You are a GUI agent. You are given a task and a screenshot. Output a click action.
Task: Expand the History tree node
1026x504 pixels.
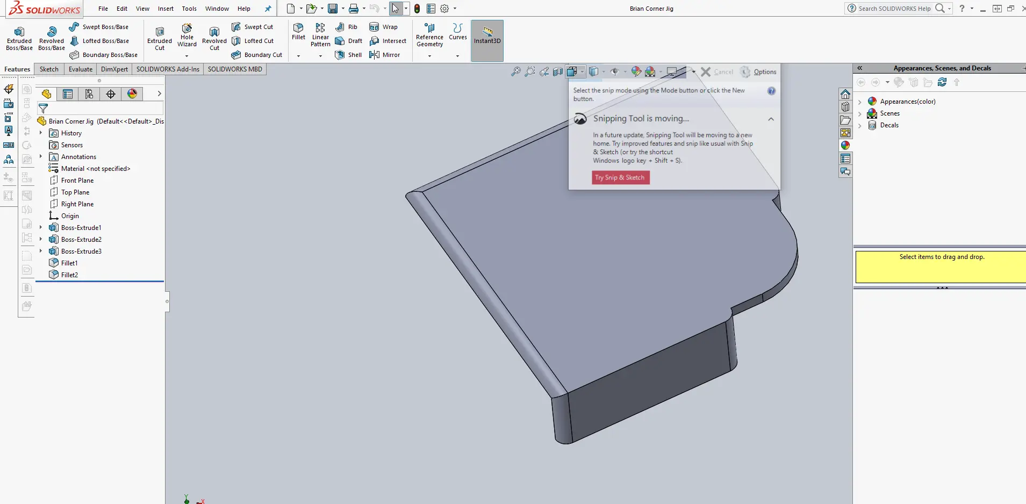[x=41, y=133]
